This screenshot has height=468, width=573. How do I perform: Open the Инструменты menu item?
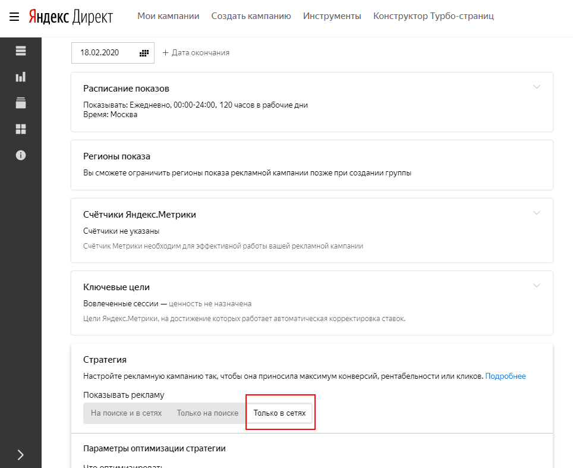332,16
